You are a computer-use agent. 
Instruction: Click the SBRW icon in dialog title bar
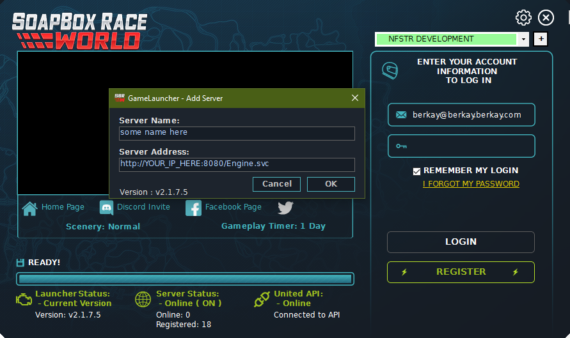(120, 98)
